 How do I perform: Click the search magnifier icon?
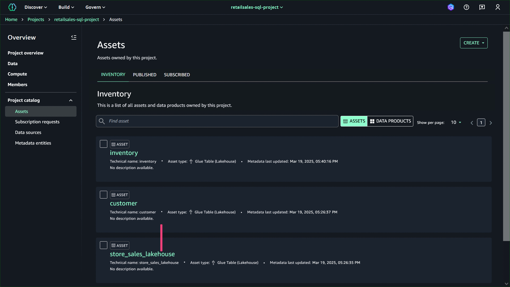102,121
